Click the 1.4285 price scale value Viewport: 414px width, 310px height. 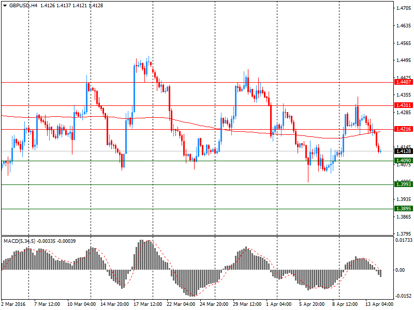pos(404,113)
